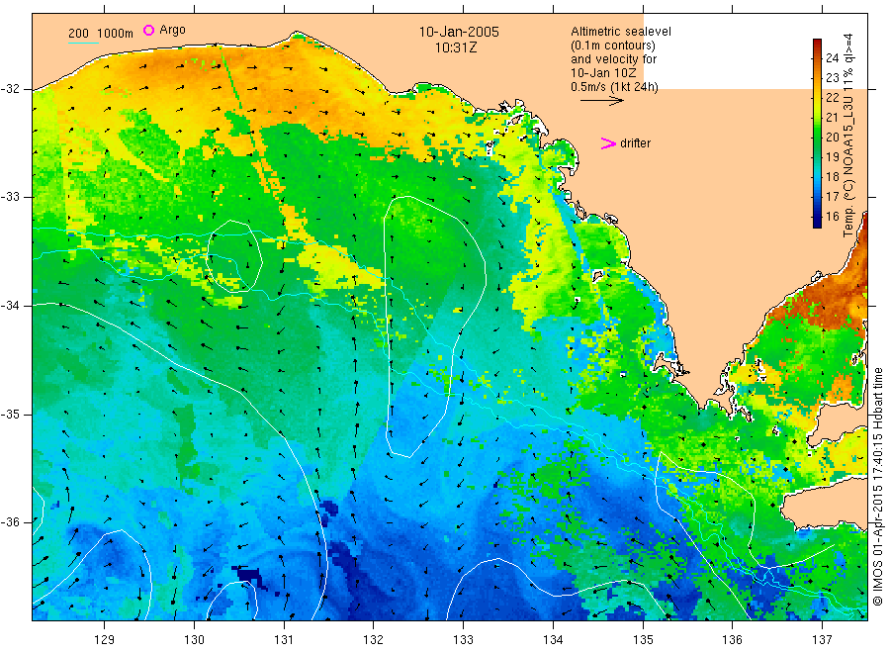Click the 134 longitude axis label
Screen dimensions: 890x653
(x=553, y=640)
